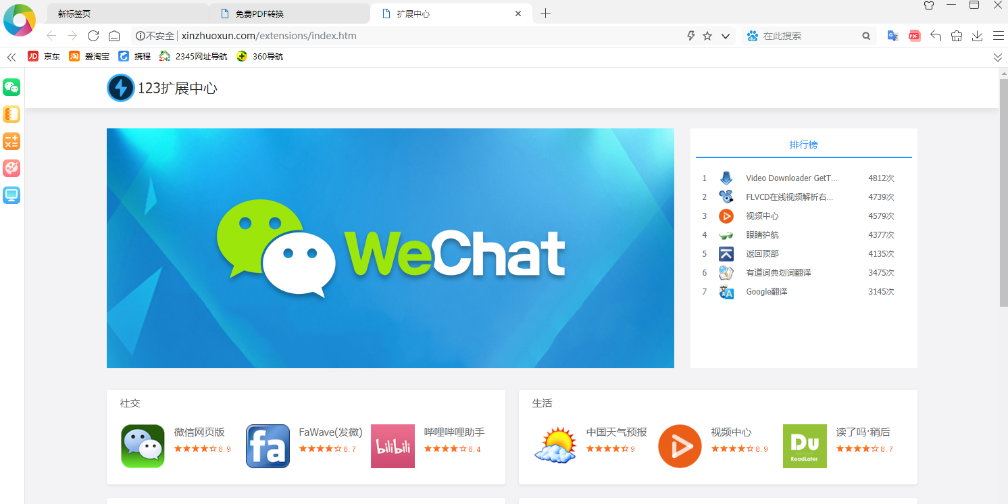This screenshot has width=1008, height=504.
Task: Open the 360导航 bookmark
Action: (259, 57)
